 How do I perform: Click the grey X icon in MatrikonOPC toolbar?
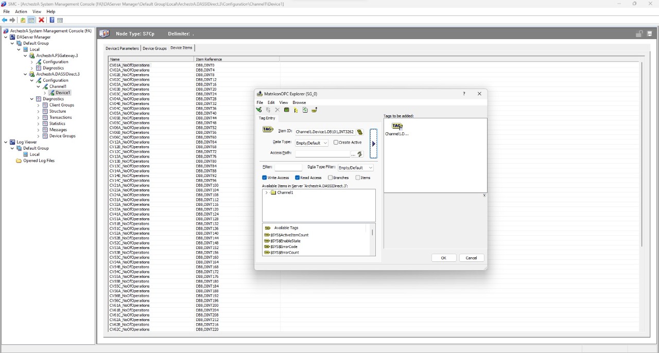coord(278,110)
